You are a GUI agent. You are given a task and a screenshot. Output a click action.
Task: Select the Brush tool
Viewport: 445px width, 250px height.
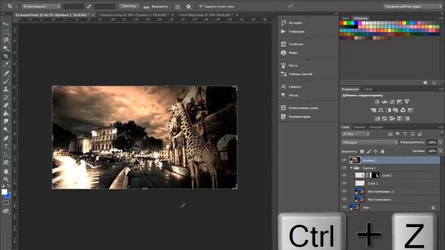tap(6, 81)
